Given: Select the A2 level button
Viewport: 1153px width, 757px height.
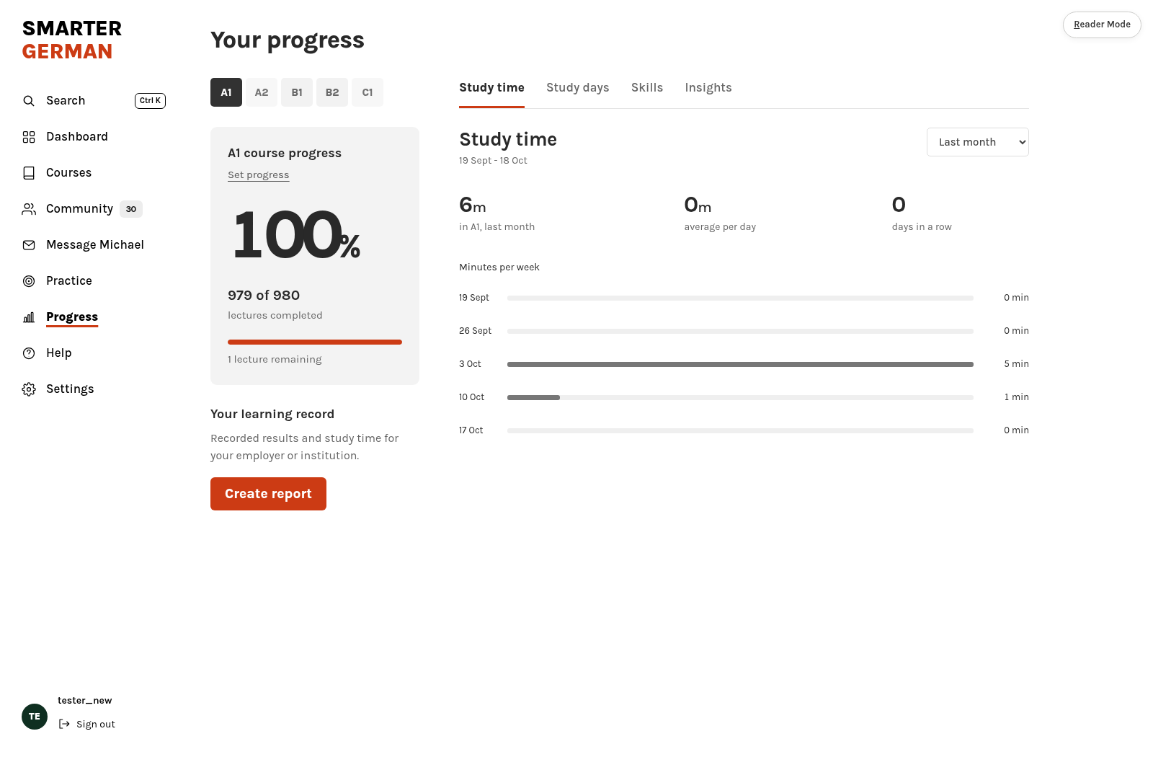Looking at the screenshot, I should (262, 92).
